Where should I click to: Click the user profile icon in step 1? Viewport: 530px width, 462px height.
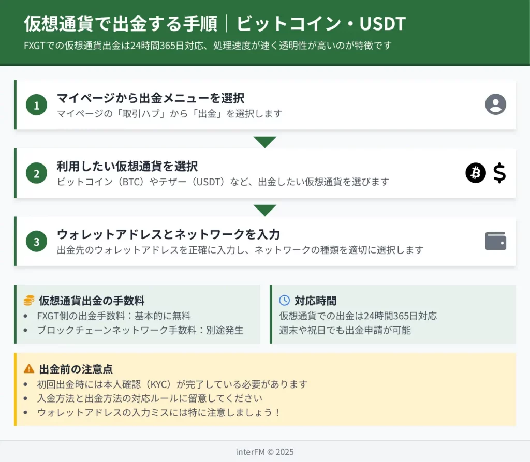[x=495, y=105]
